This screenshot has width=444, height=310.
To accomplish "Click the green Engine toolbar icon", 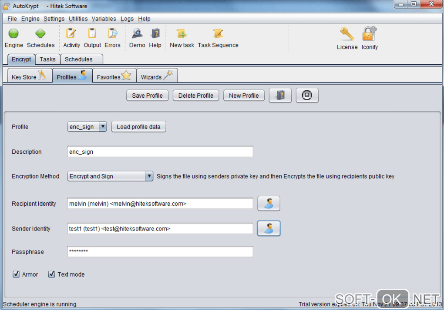I will 13,33.
